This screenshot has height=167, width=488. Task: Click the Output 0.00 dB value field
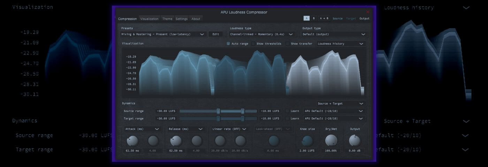[355, 151]
